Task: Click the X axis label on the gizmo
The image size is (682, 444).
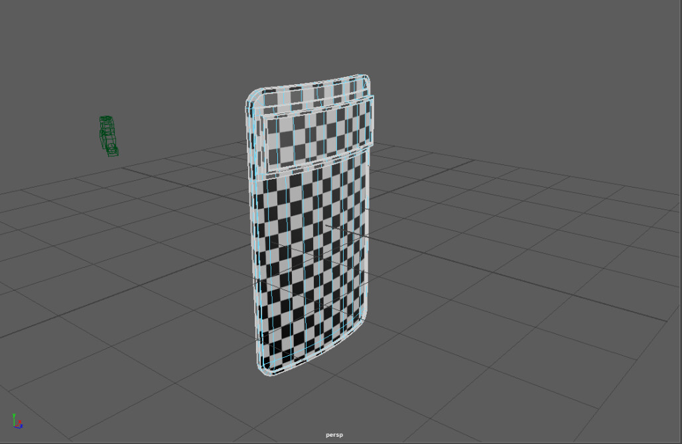Action: pos(20,421)
